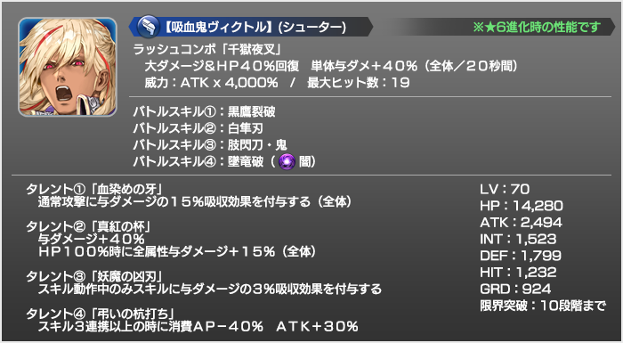623x343 pixels.
Task: Click the 威力：ATK x 4,000% line
Action: [x=211, y=83]
